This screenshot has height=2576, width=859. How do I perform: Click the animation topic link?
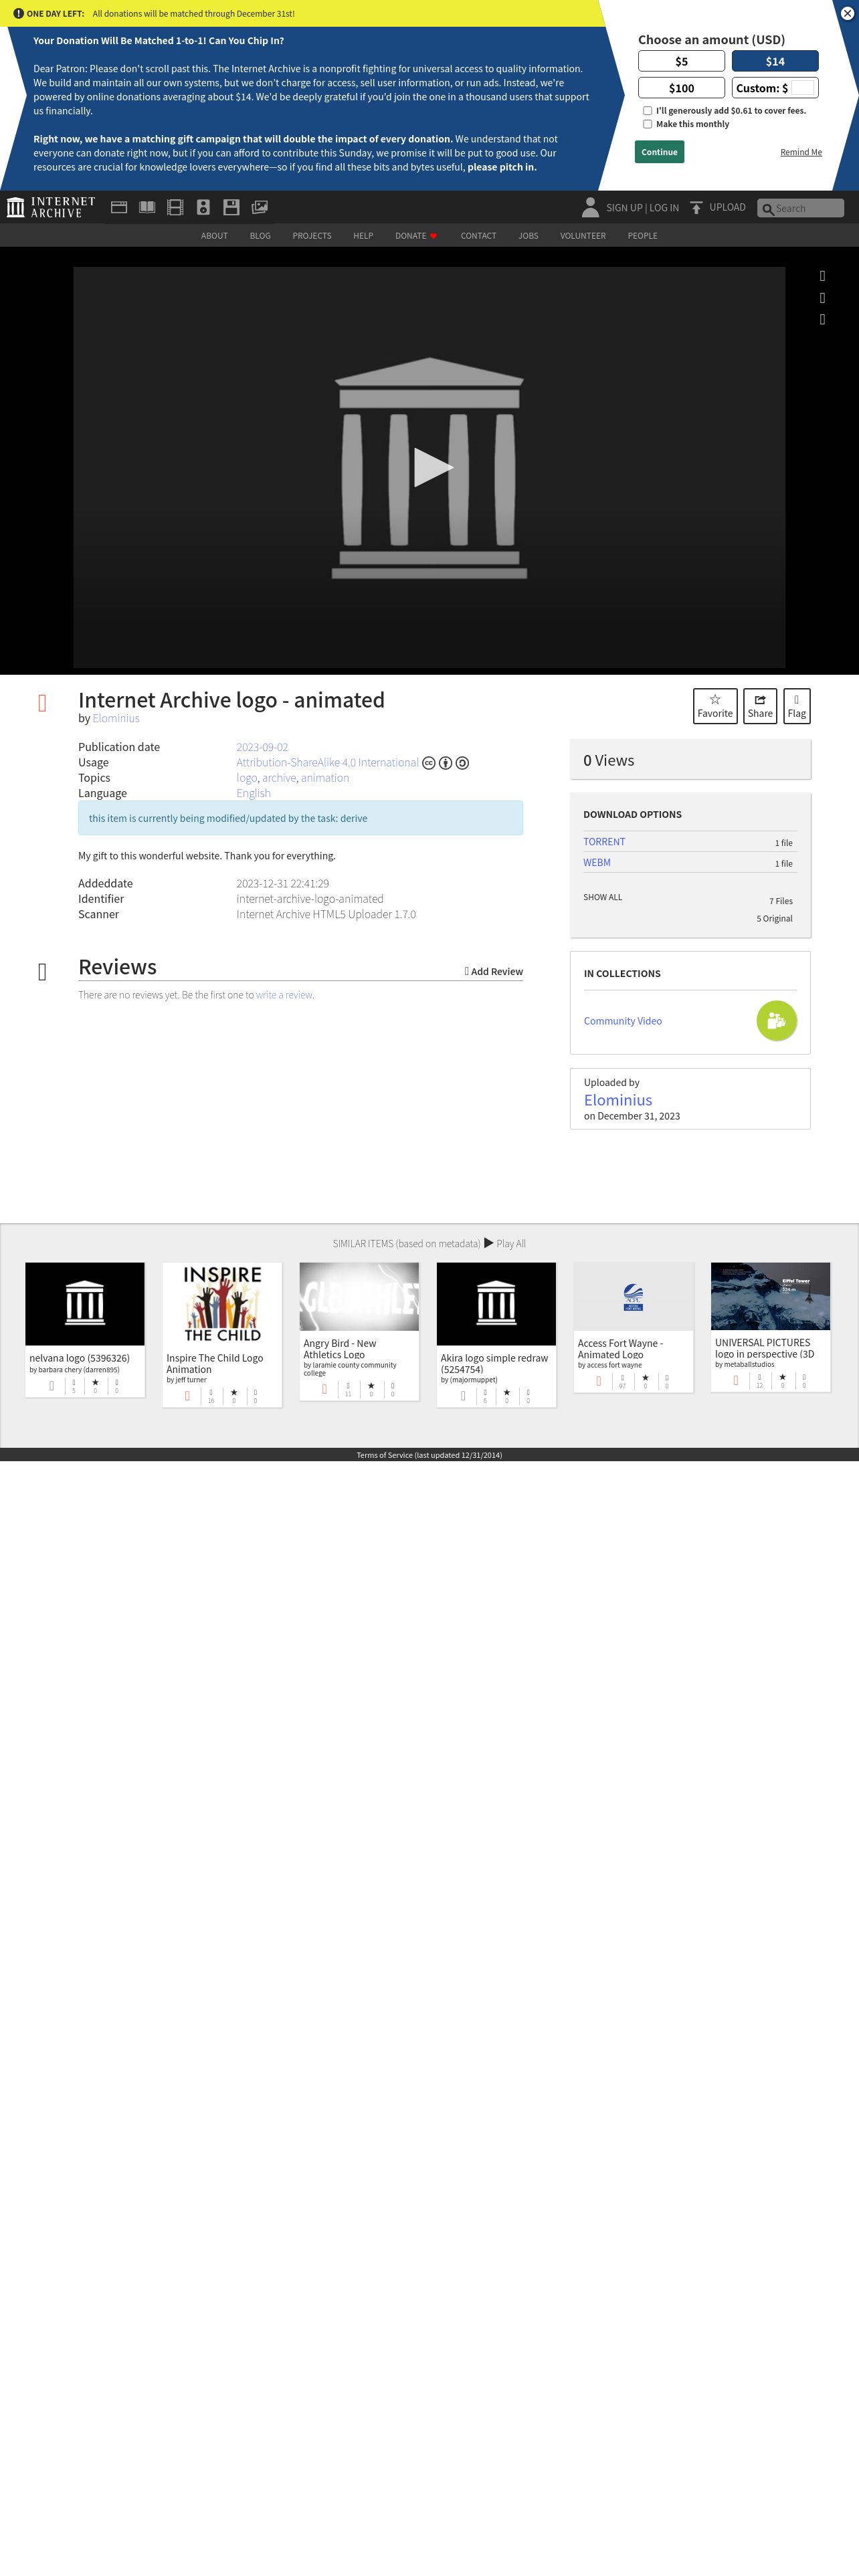tap(325, 778)
